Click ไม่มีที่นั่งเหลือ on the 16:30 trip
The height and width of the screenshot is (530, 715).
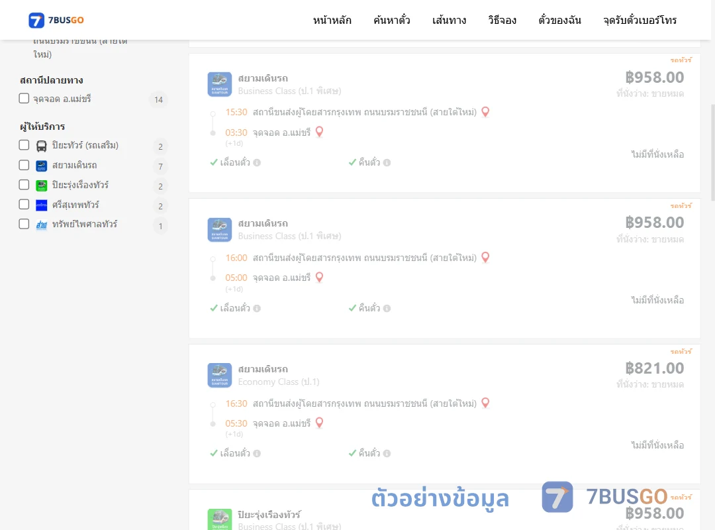(x=657, y=445)
